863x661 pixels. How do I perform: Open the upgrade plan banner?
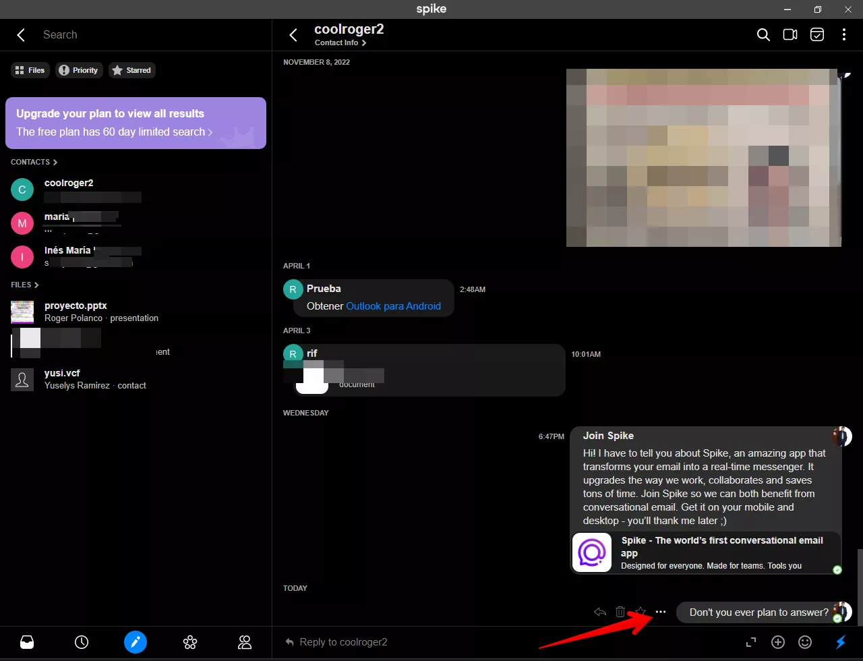coord(136,123)
